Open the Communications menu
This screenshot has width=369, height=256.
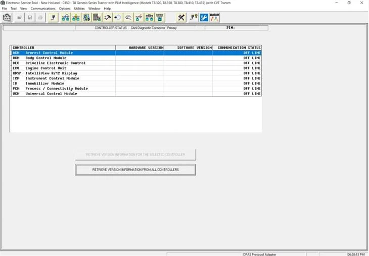[43, 9]
